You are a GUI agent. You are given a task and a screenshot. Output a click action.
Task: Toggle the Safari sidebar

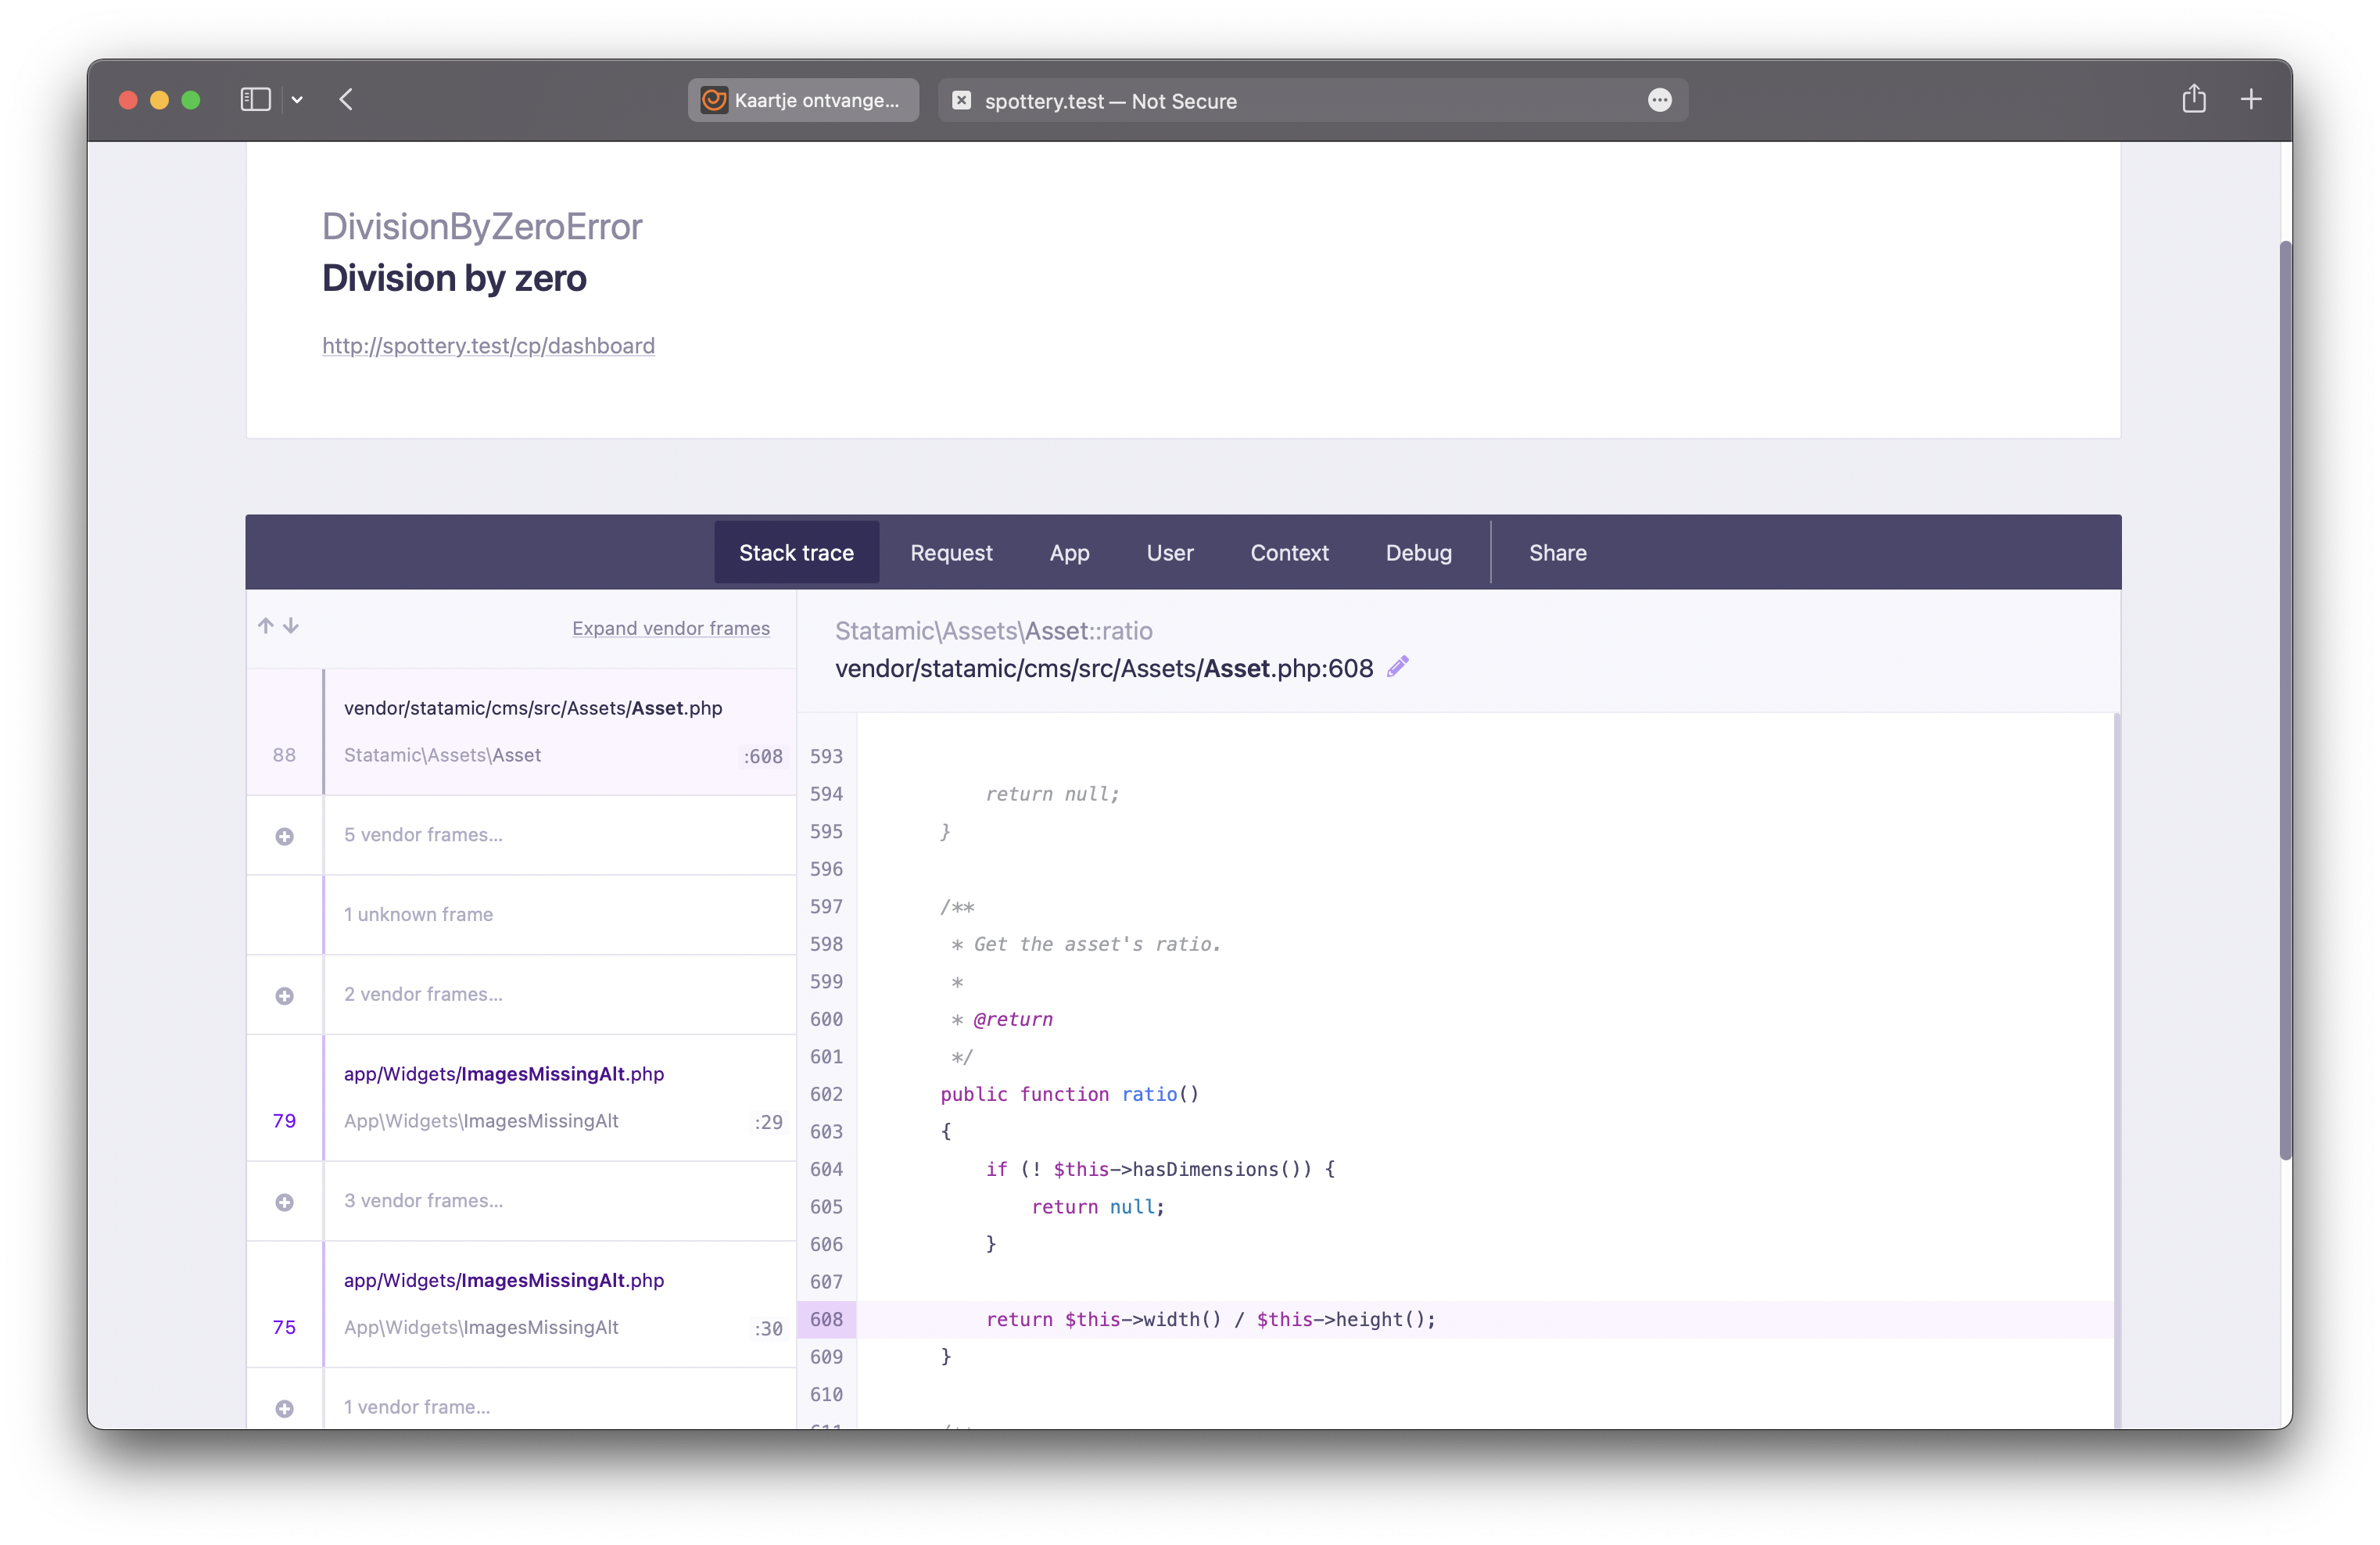[255, 99]
